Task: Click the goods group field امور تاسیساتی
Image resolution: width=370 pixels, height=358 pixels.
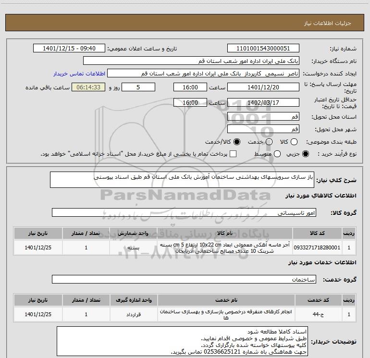Action: pos(184,212)
